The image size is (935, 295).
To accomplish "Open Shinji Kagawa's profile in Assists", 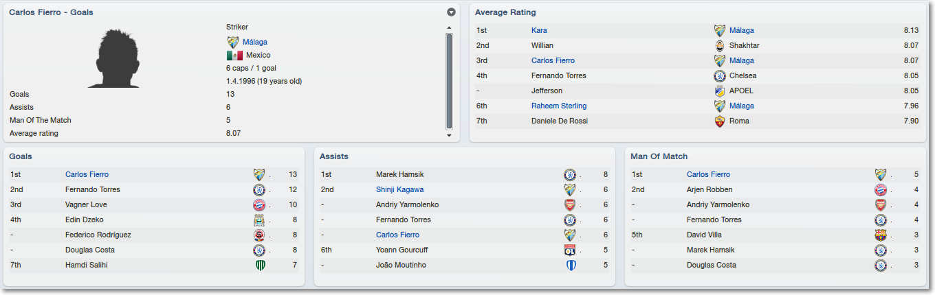I will (x=399, y=189).
